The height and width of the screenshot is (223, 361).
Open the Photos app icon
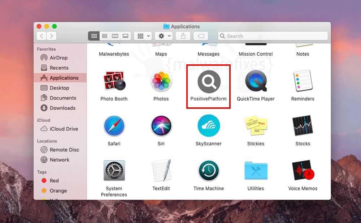(x=161, y=81)
